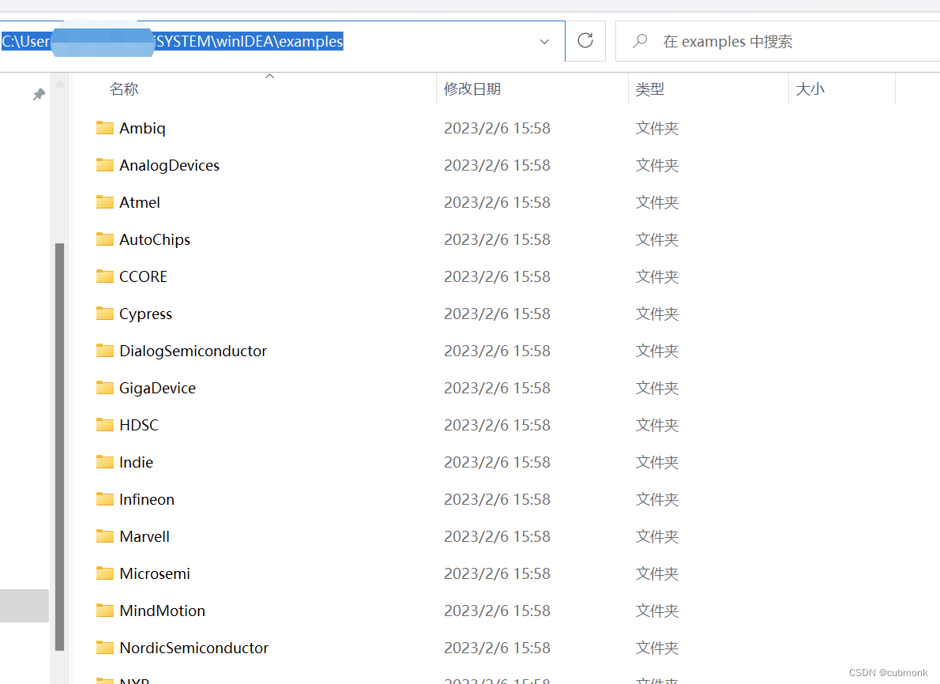Click the search magnifier icon
This screenshot has width=940, height=684.
tap(640, 41)
